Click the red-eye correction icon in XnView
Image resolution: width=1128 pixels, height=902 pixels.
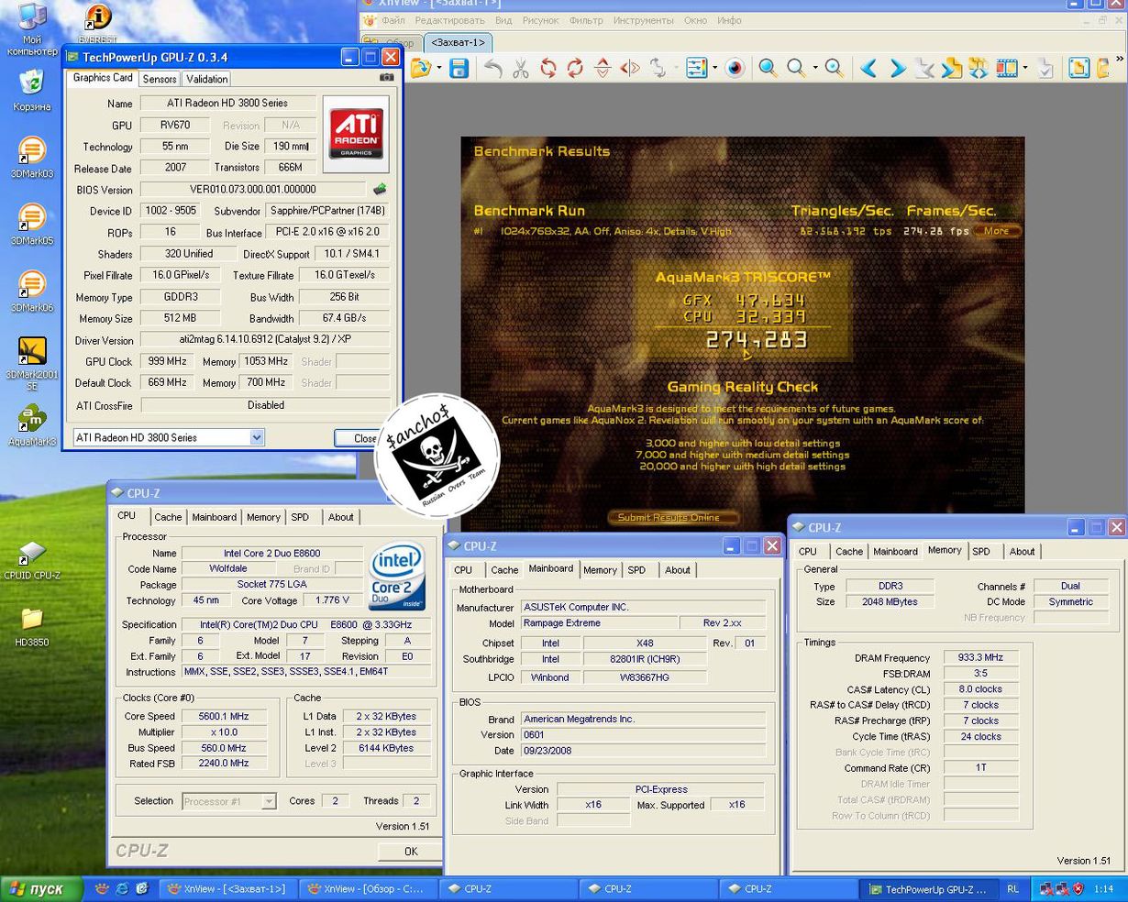[735, 68]
